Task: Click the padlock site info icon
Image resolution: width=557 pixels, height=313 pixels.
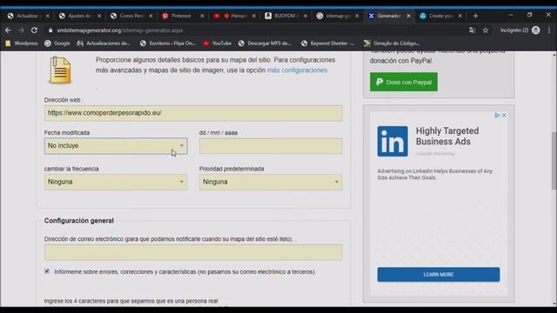Action: pos(50,30)
